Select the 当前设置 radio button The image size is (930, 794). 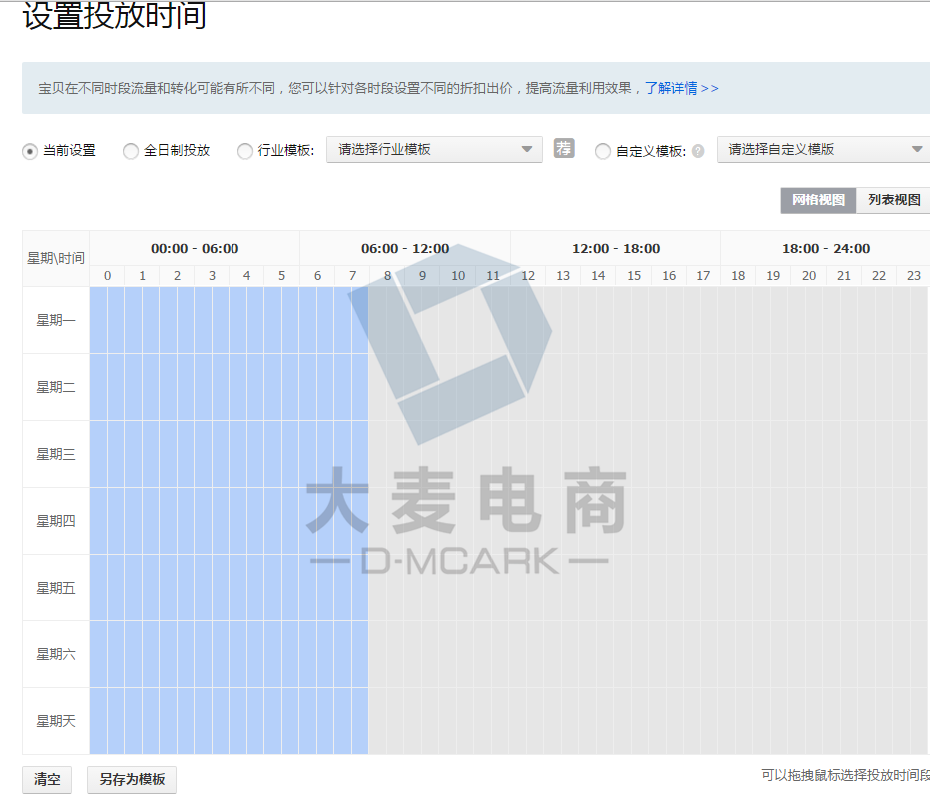pos(30,151)
